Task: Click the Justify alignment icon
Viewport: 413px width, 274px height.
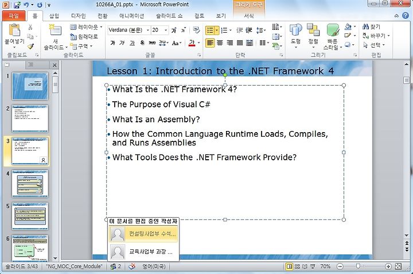Action: coord(240,43)
